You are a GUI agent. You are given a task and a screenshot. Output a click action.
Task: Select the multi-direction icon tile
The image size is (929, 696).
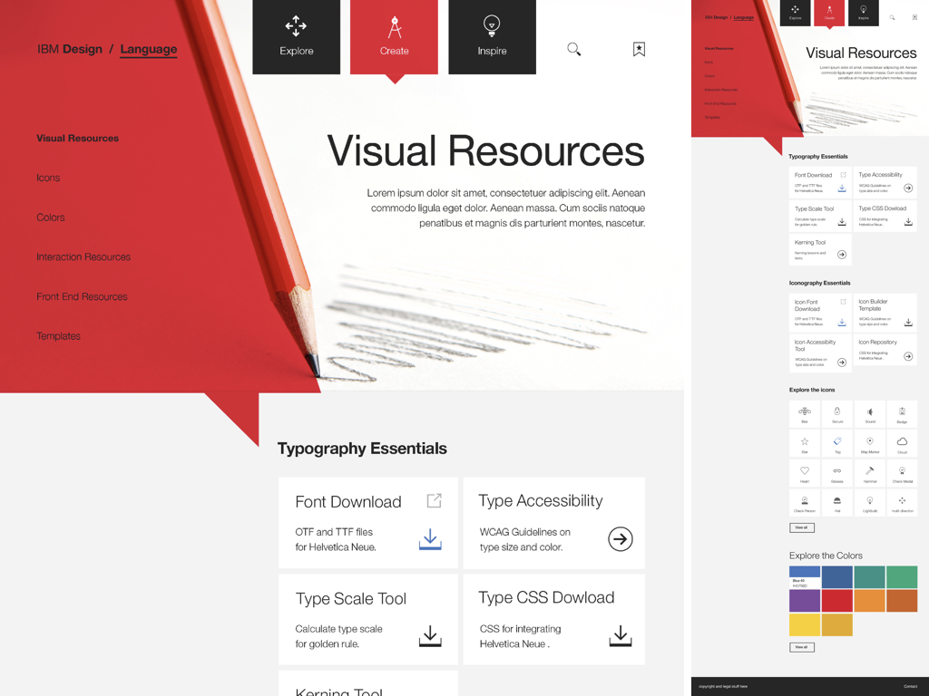pyautogui.click(x=902, y=502)
